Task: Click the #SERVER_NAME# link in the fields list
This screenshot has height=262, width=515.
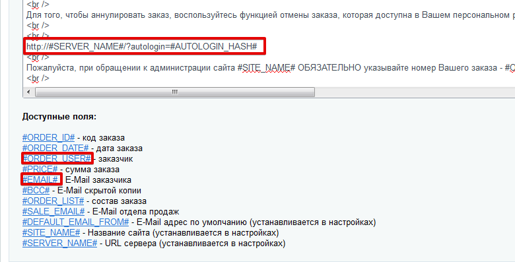Action: coord(60,244)
